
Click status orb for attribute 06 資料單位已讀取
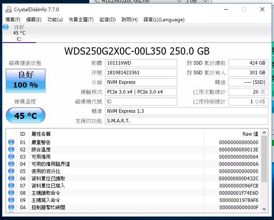click(x=11, y=178)
